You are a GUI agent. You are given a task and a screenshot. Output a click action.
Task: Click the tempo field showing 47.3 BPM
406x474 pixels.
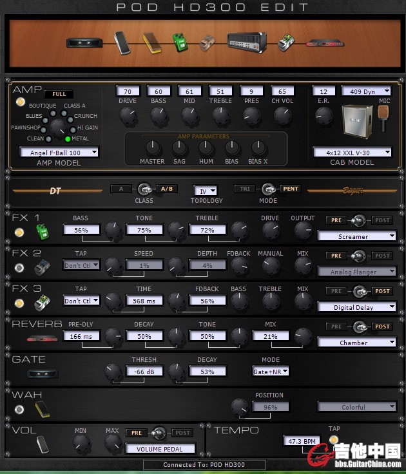coord(302,441)
